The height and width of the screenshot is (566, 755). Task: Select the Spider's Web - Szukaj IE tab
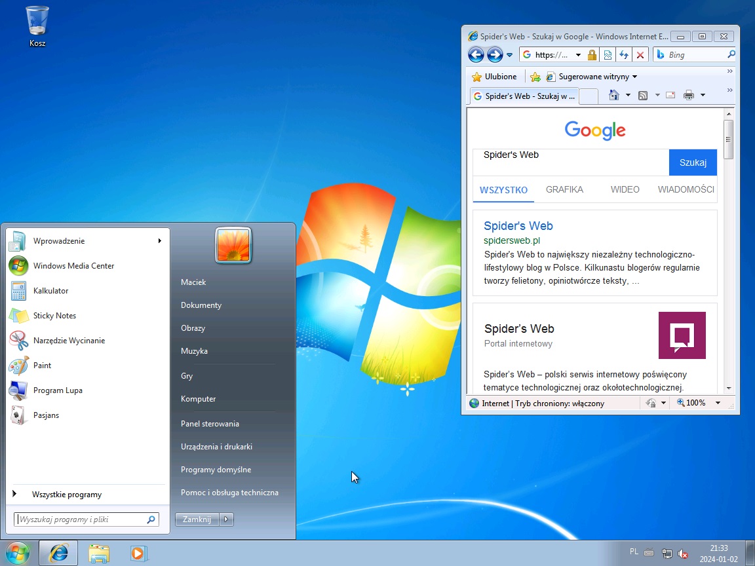pos(524,96)
